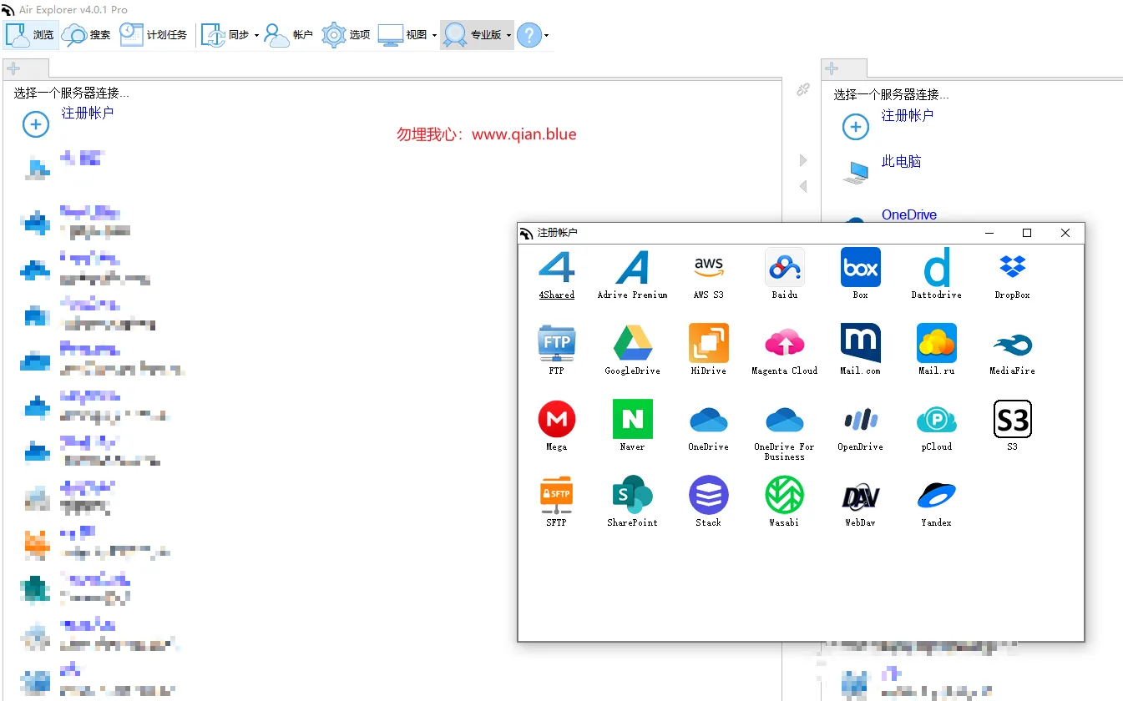Open the 帐户 manager in the toolbar
The image size is (1123, 701).
click(x=289, y=35)
